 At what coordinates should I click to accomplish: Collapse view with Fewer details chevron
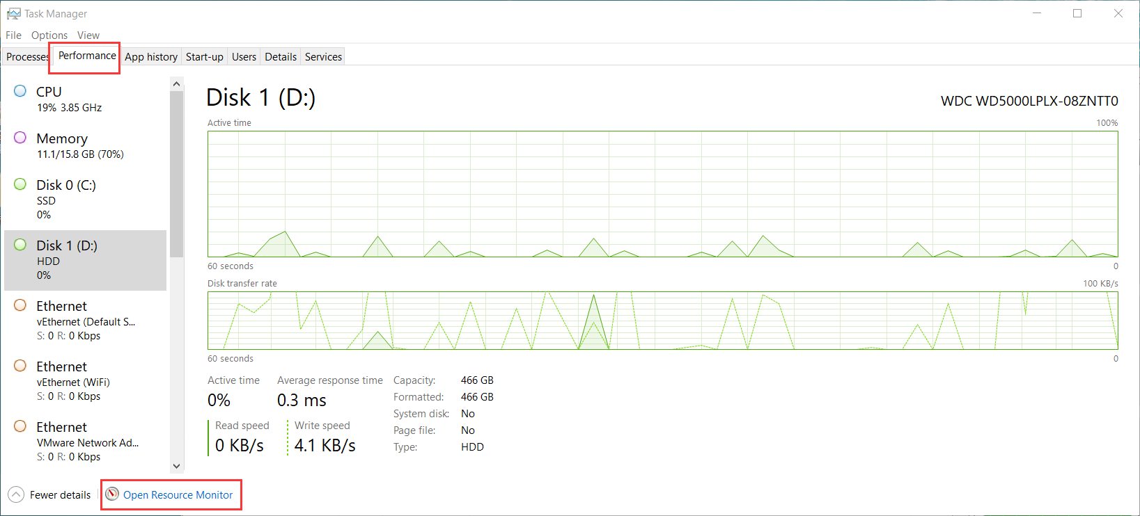pyautogui.click(x=16, y=495)
